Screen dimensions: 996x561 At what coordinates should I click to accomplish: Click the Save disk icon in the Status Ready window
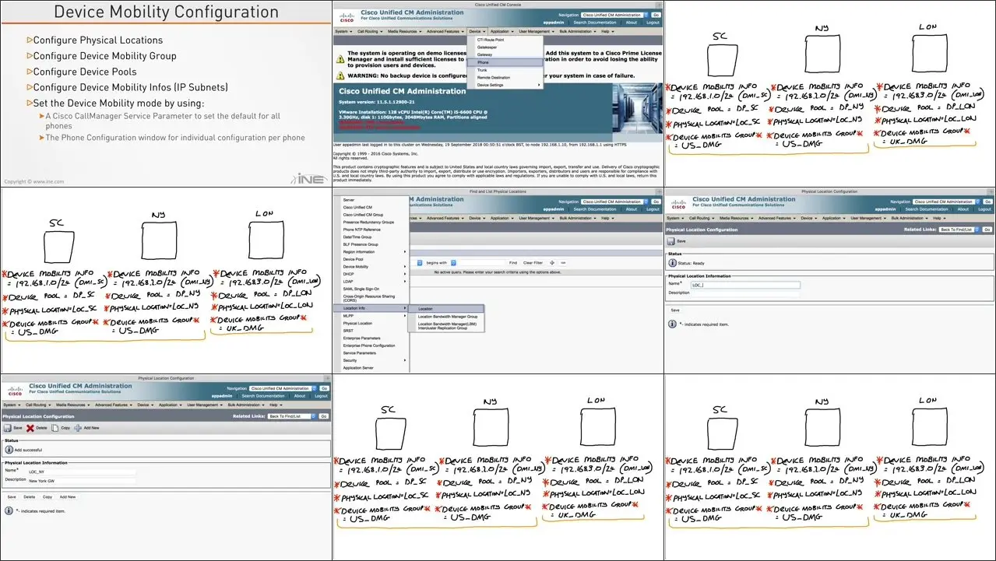(671, 241)
